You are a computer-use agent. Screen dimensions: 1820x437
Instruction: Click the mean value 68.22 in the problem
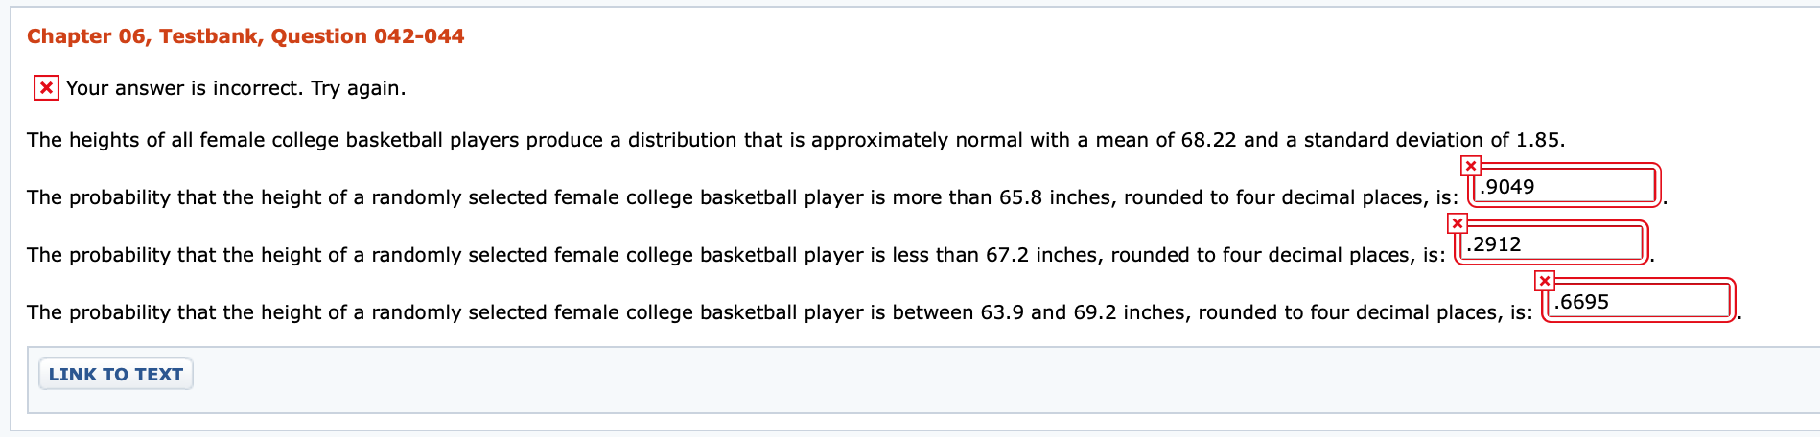1208,140
